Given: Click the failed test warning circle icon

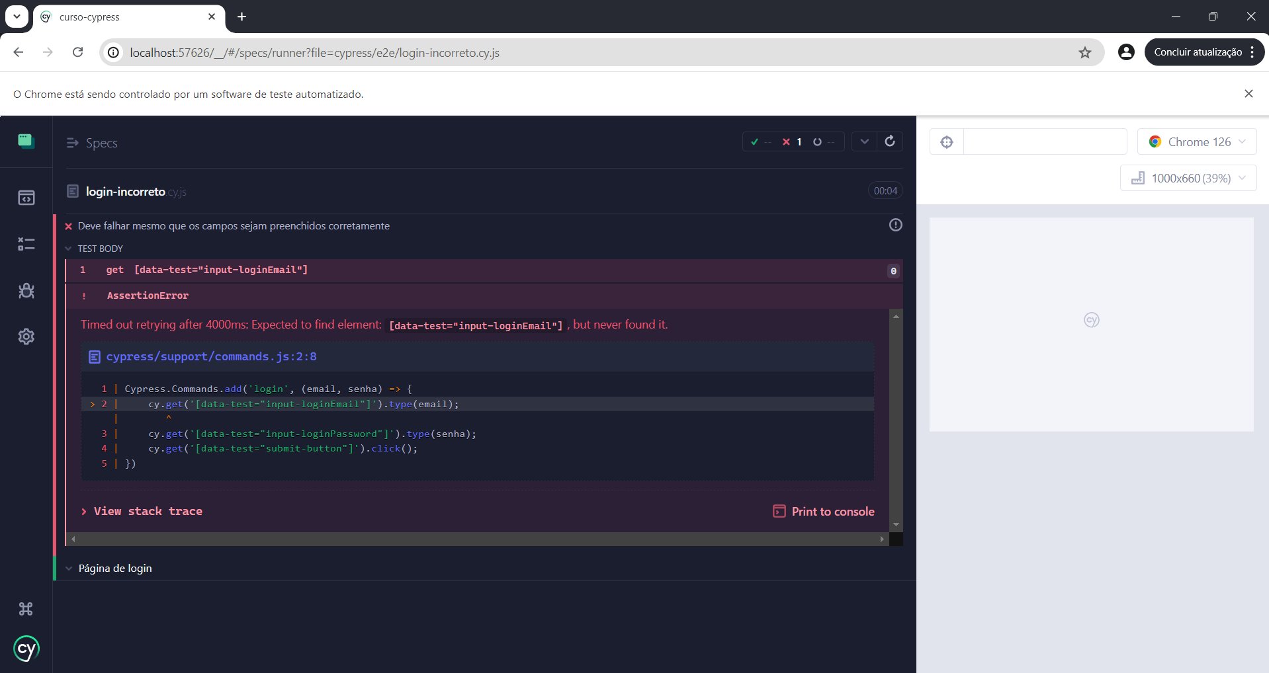Looking at the screenshot, I should (x=895, y=225).
